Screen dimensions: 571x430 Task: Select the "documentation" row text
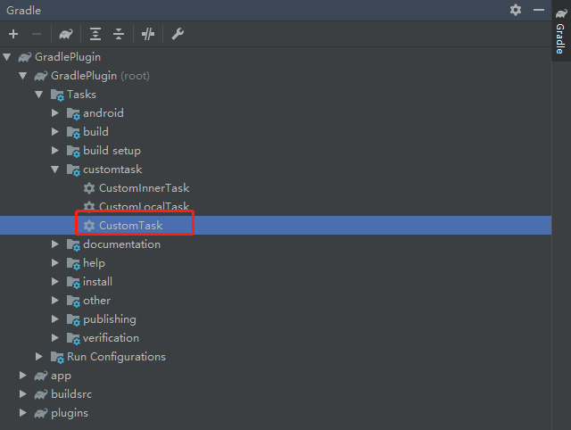coord(121,244)
